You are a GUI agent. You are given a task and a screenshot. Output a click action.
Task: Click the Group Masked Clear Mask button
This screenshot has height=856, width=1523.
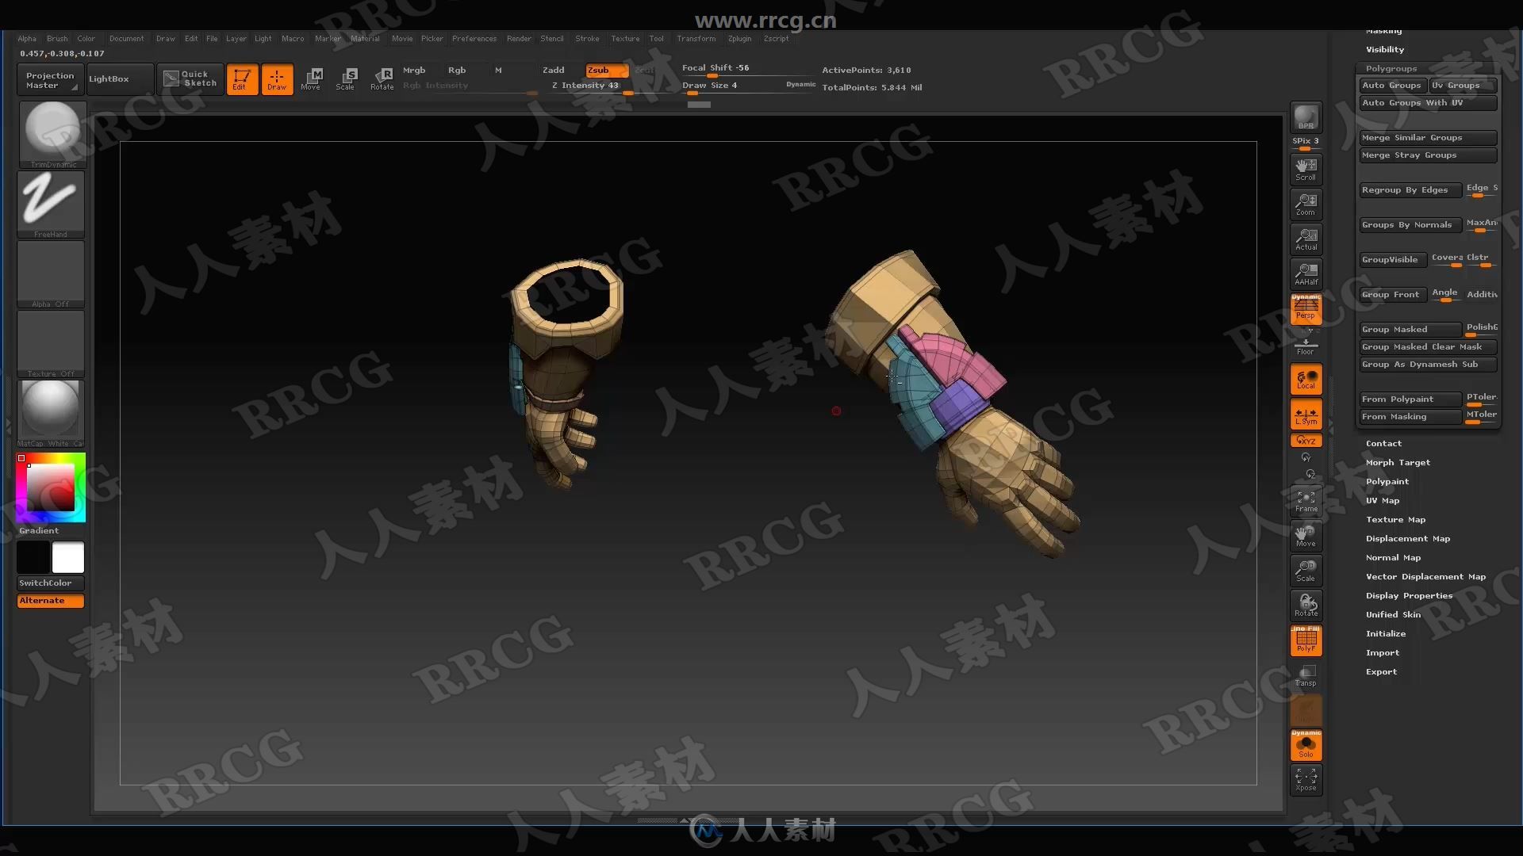pos(1428,346)
